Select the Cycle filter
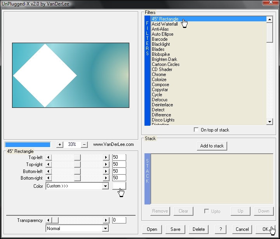280x239 pixels. point(209,95)
